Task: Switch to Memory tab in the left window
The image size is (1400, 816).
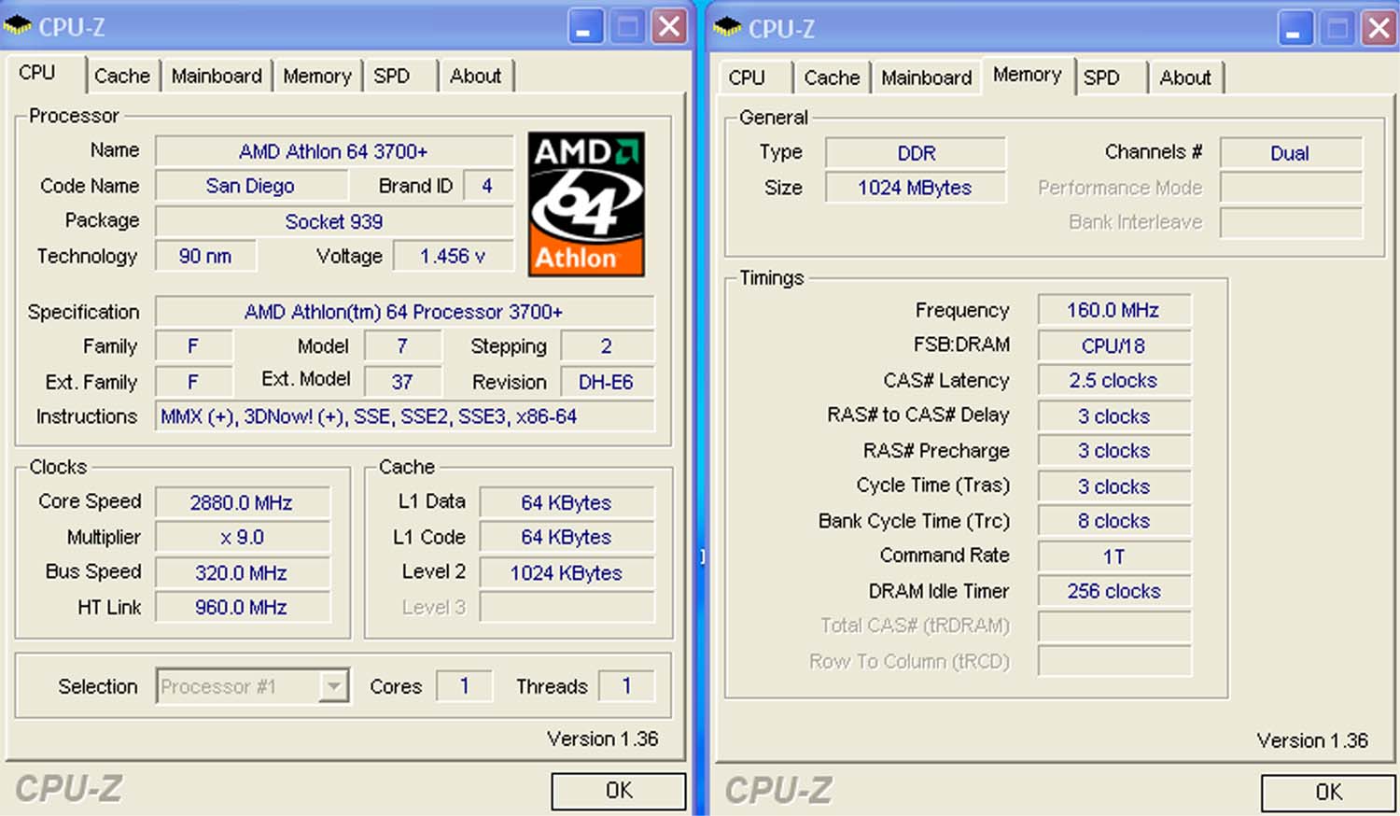Action: [317, 76]
